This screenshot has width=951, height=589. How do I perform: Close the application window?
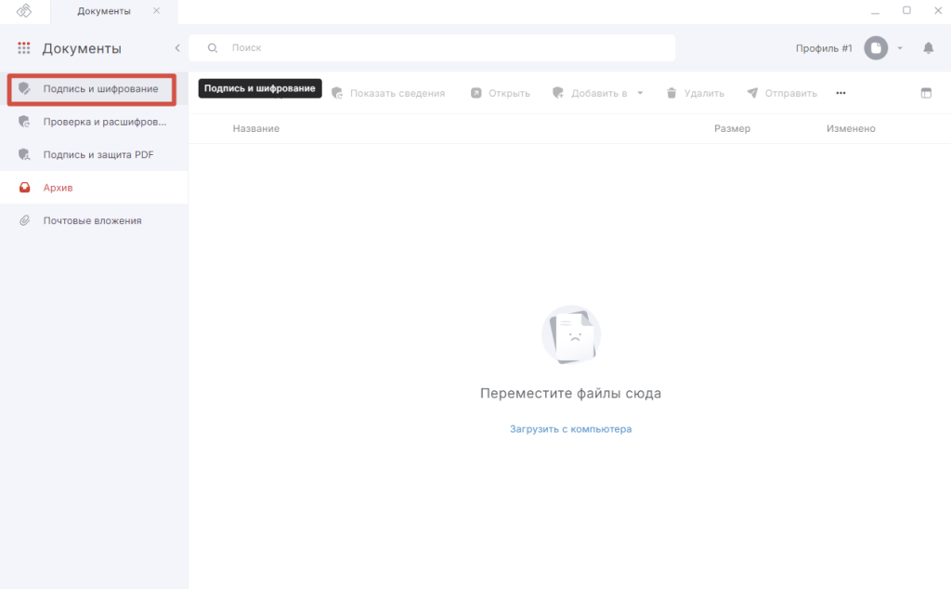click(938, 10)
